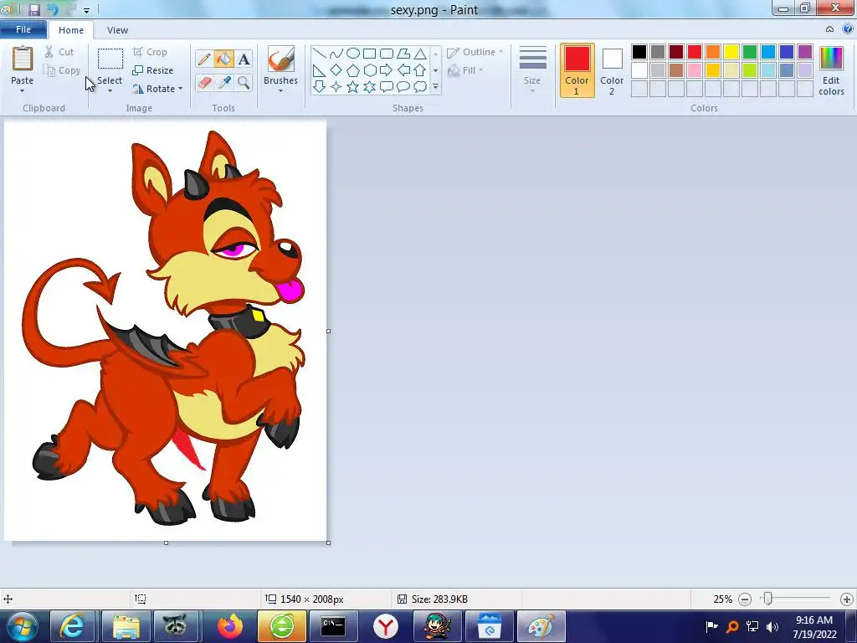Choose the Down arrow shape
The width and height of the screenshot is (857, 643).
point(319,86)
